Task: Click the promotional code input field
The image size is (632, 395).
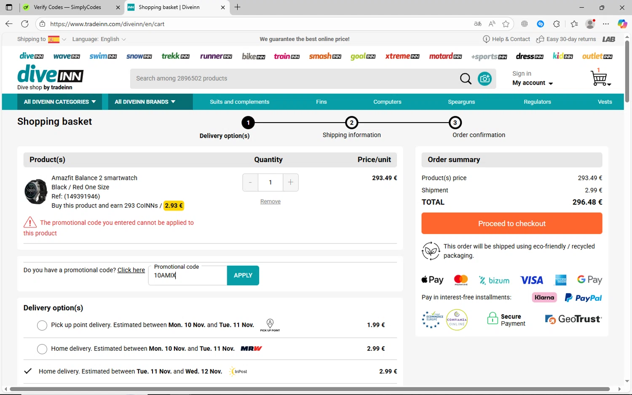Action: coord(188,275)
